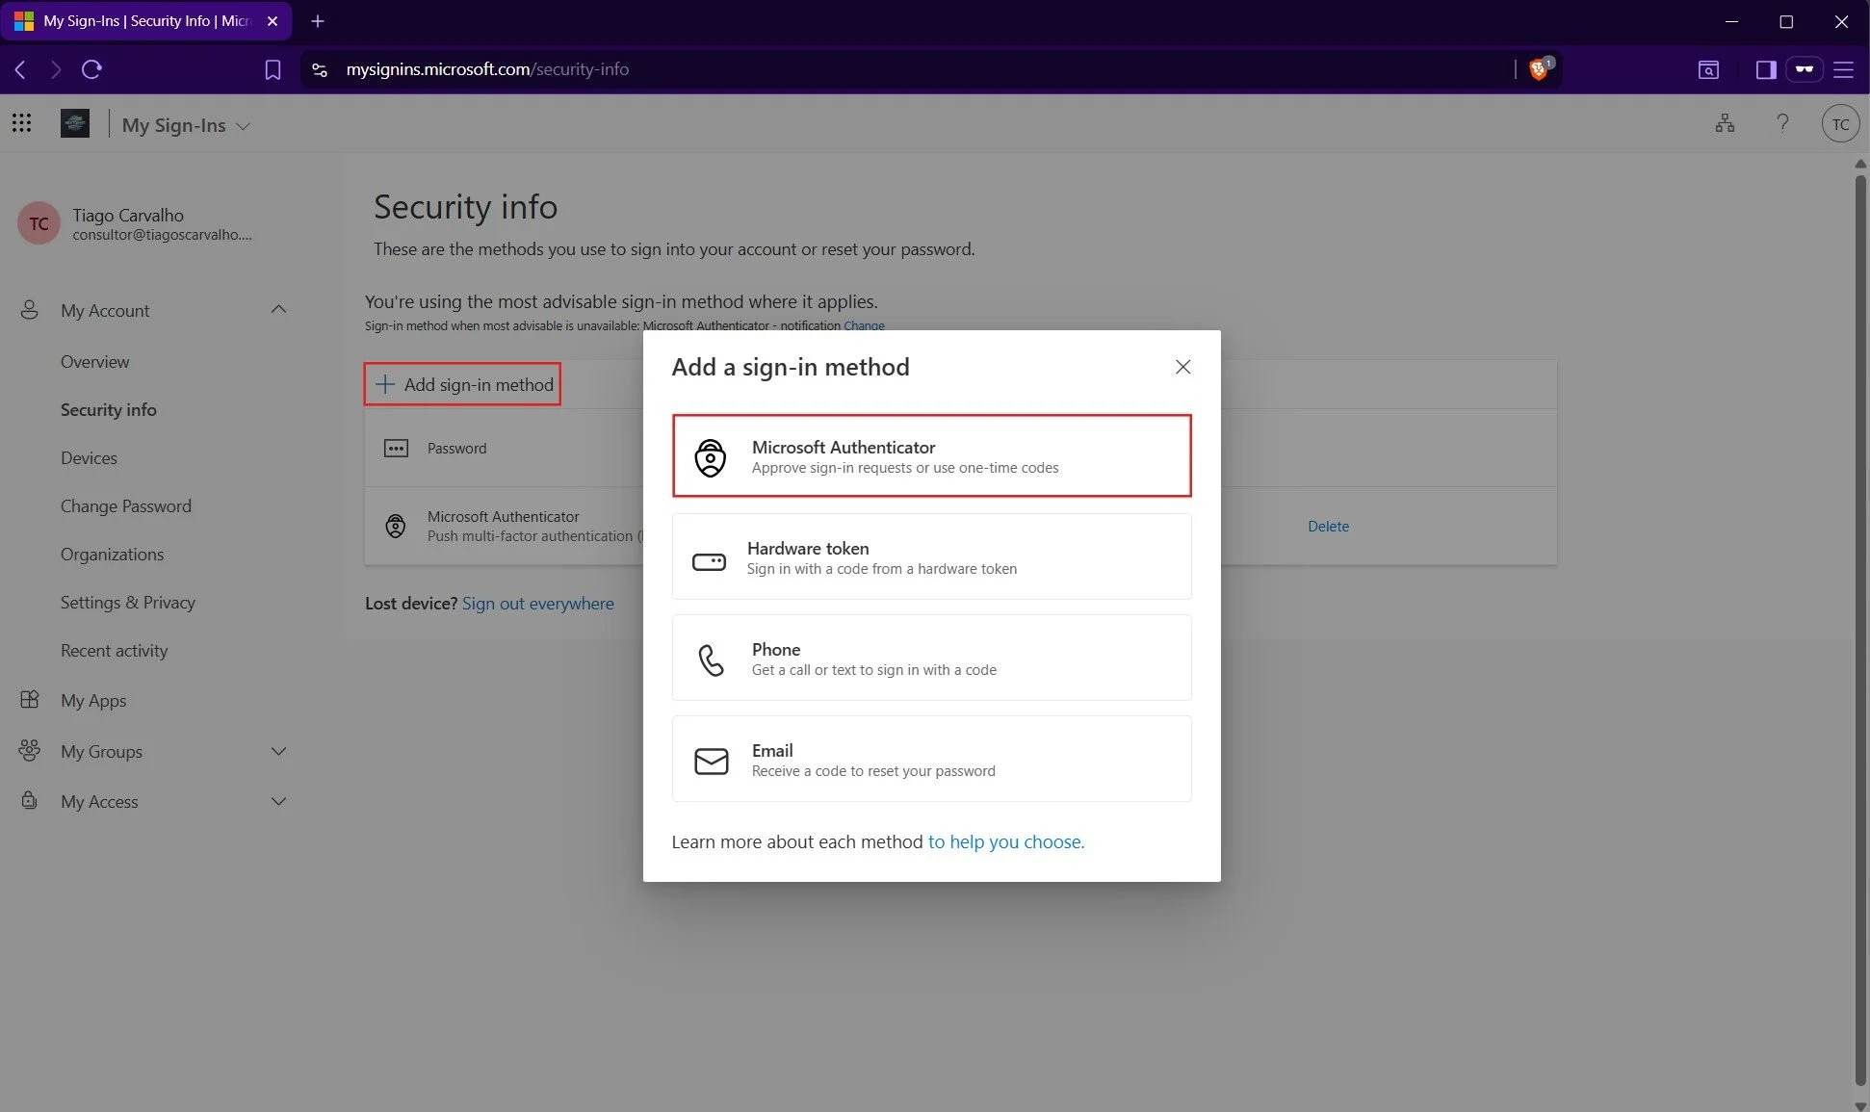
Task: Expand the My Access section
Action: click(x=278, y=801)
